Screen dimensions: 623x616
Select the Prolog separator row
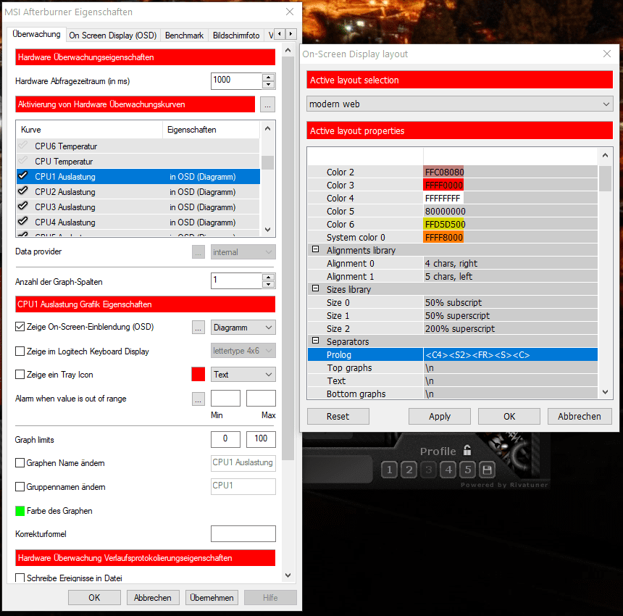point(453,354)
